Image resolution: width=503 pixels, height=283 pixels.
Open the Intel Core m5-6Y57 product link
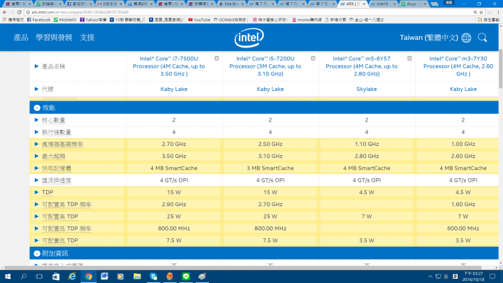coord(362,66)
